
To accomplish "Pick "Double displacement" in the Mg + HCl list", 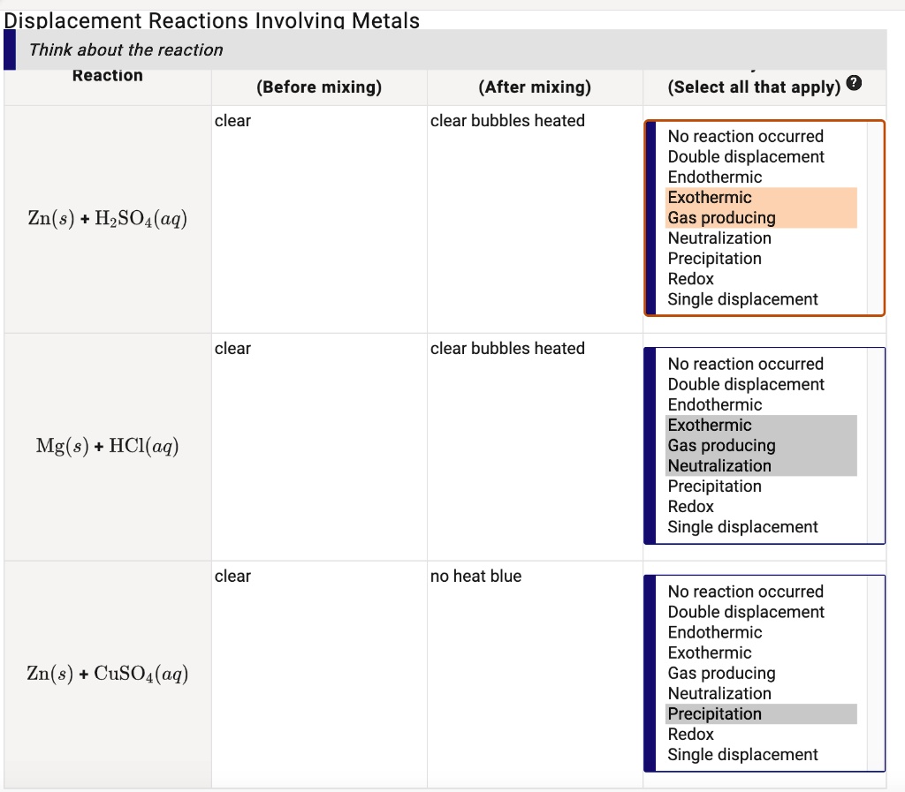I will tap(746, 385).
